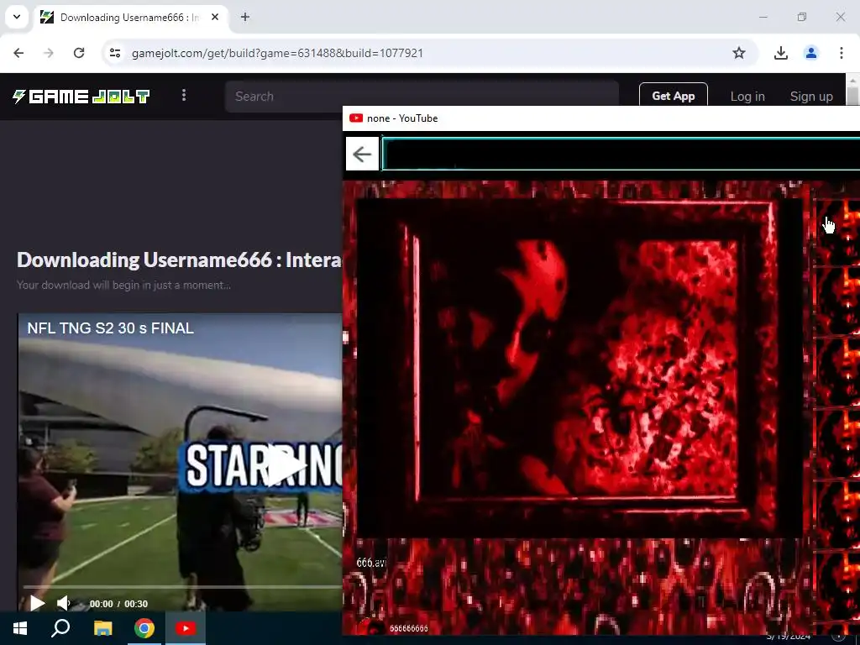860x645 pixels.
Task: Click the Chrome tab search dropdown arrow
Action: 17,17
